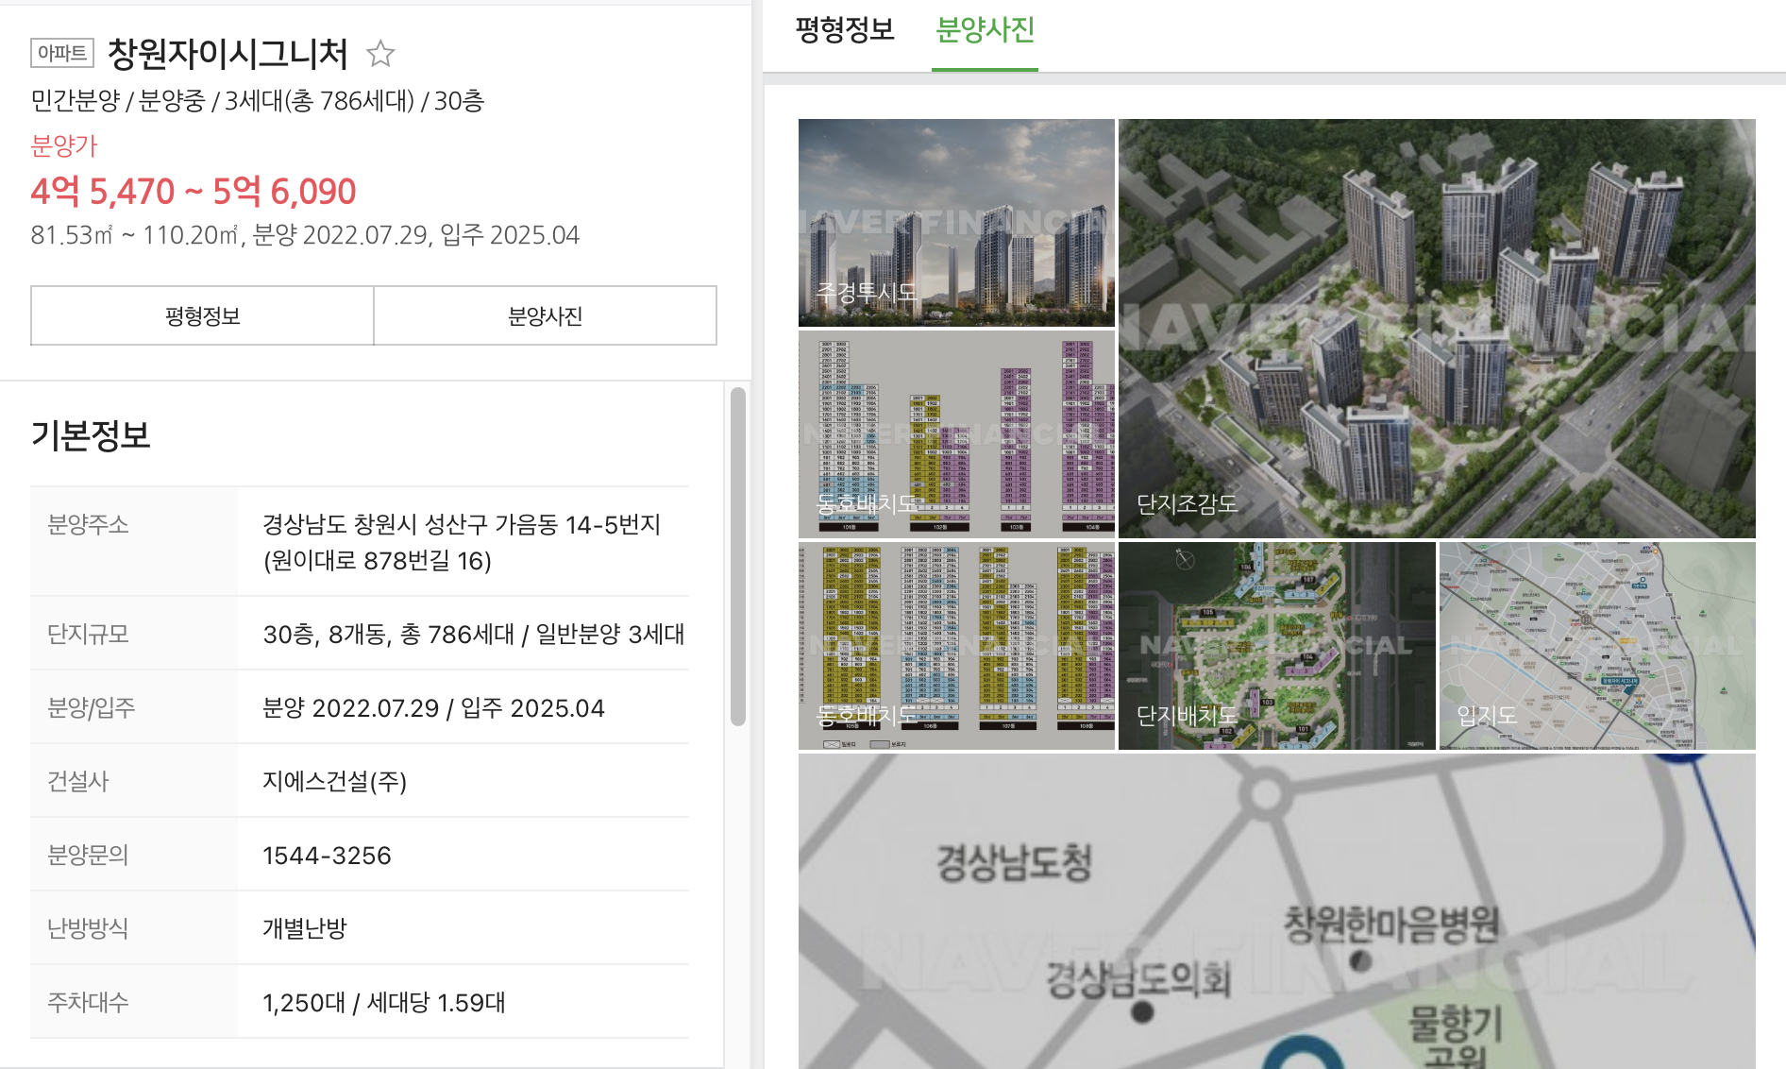1786x1069 pixels.
Task: Click the 분양사진 button under the price
Action: [546, 315]
